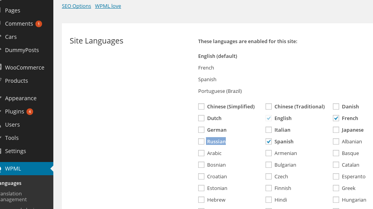Image resolution: width=373 pixels, height=209 pixels.
Task: Click the highlighted Russian label
Action: 216,141
